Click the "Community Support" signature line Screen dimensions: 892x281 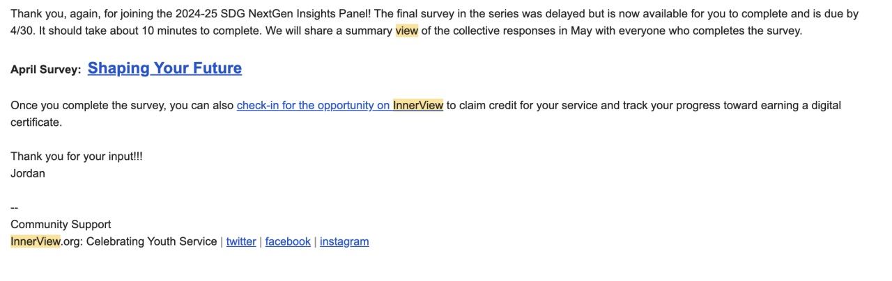coord(61,225)
